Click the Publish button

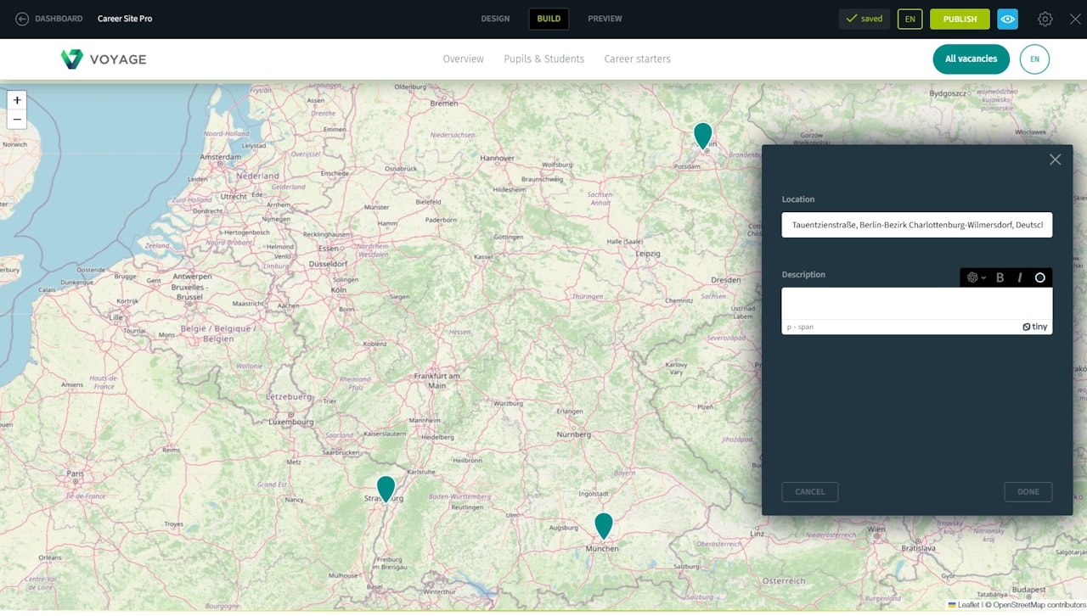[960, 19]
